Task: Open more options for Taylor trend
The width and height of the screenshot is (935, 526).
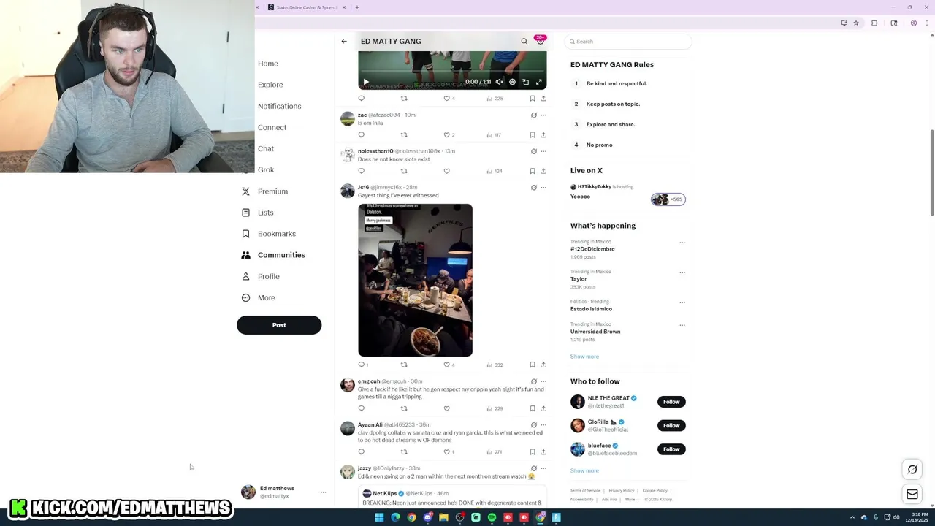Action: (x=682, y=272)
